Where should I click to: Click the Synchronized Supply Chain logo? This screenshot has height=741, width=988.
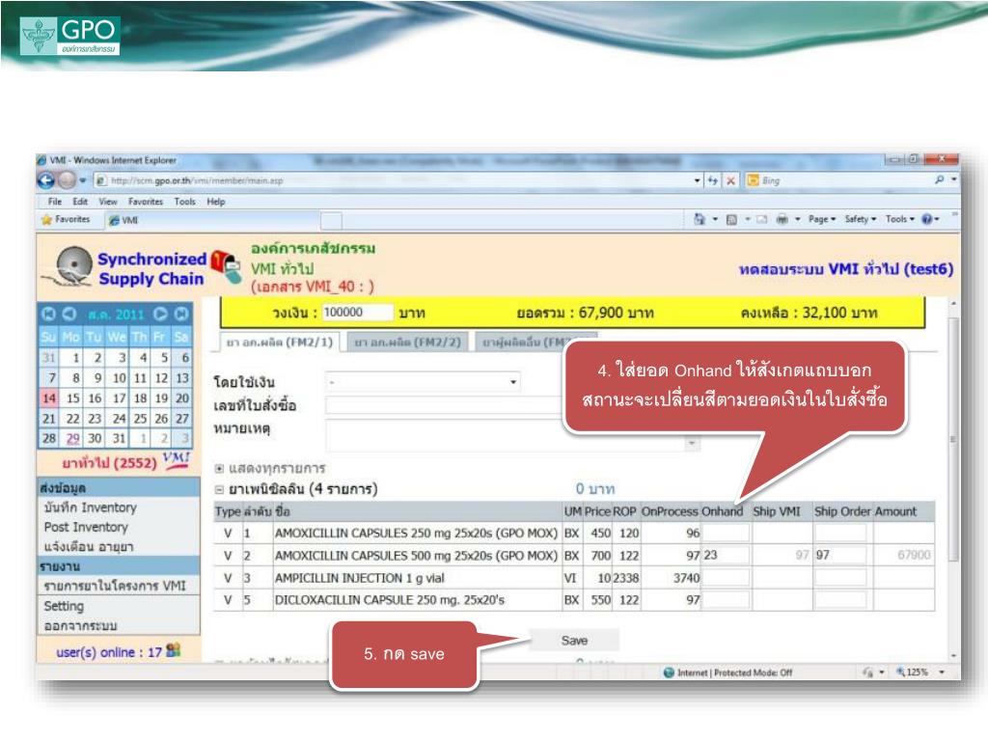tap(123, 268)
